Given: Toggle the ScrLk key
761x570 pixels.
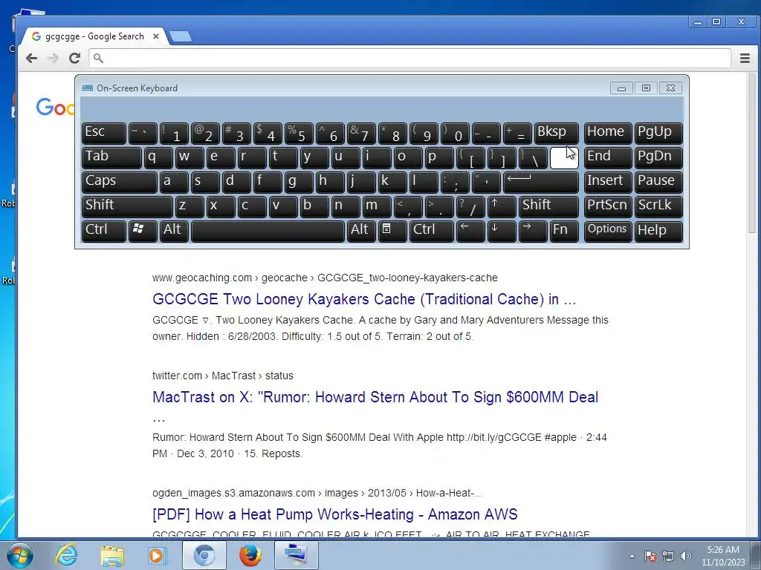Looking at the screenshot, I should point(658,206).
